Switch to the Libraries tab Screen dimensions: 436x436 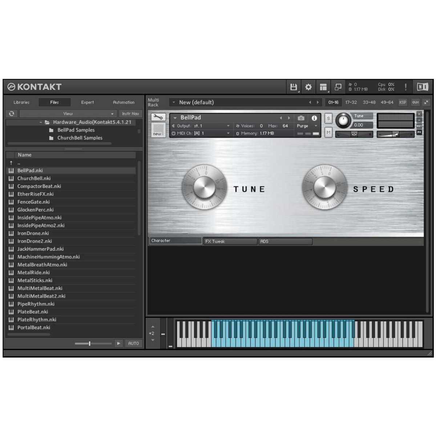21,102
